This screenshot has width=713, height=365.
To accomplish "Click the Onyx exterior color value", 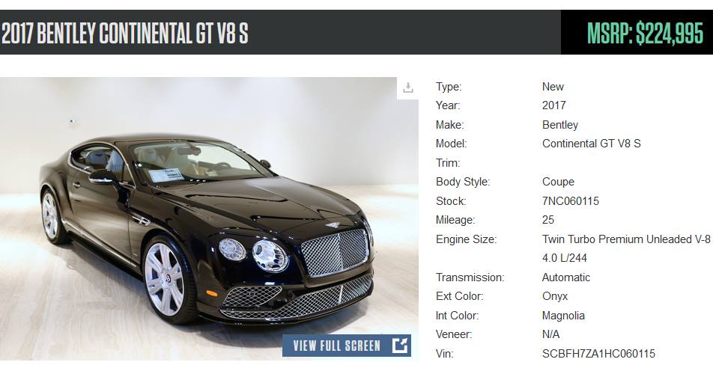I will (x=555, y=296).
